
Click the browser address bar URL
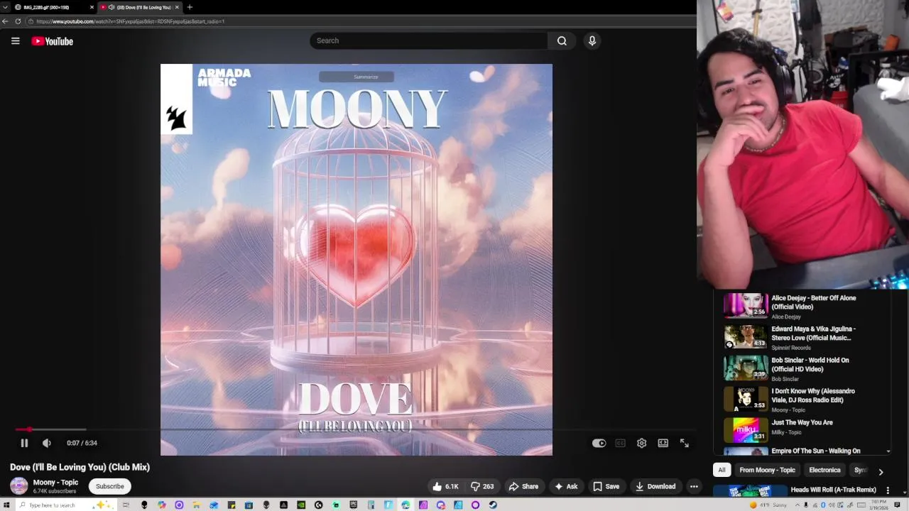[x=131, y=21]
